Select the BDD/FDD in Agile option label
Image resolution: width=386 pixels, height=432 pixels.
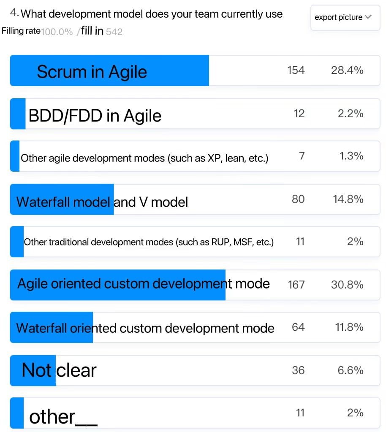click(95, 115)
